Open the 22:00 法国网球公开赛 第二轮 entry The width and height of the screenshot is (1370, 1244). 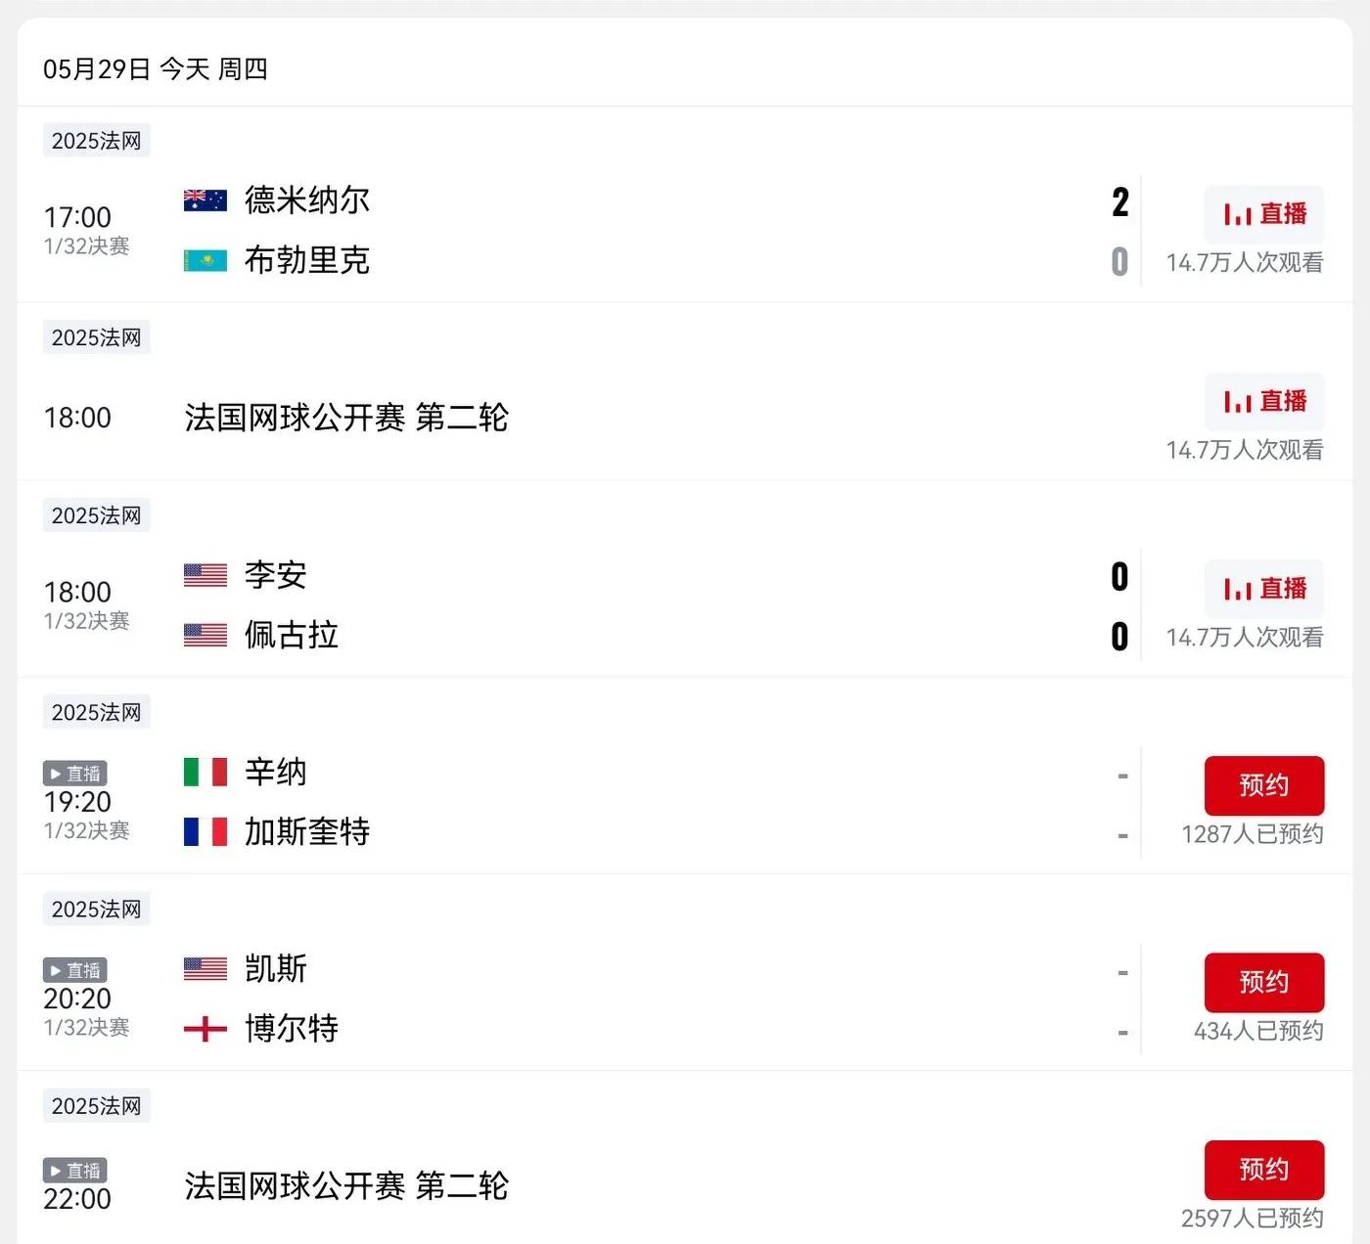point(346,1186)
